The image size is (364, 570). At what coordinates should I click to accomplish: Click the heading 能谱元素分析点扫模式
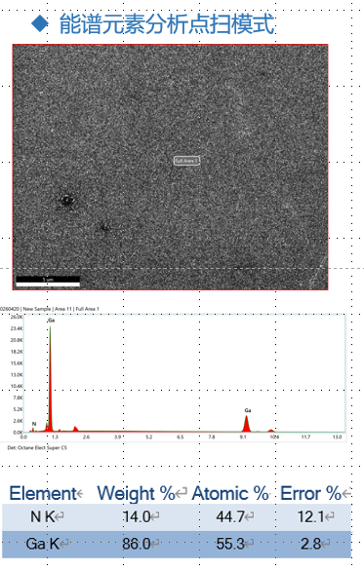pyautogui.click(x=167, y=24)
